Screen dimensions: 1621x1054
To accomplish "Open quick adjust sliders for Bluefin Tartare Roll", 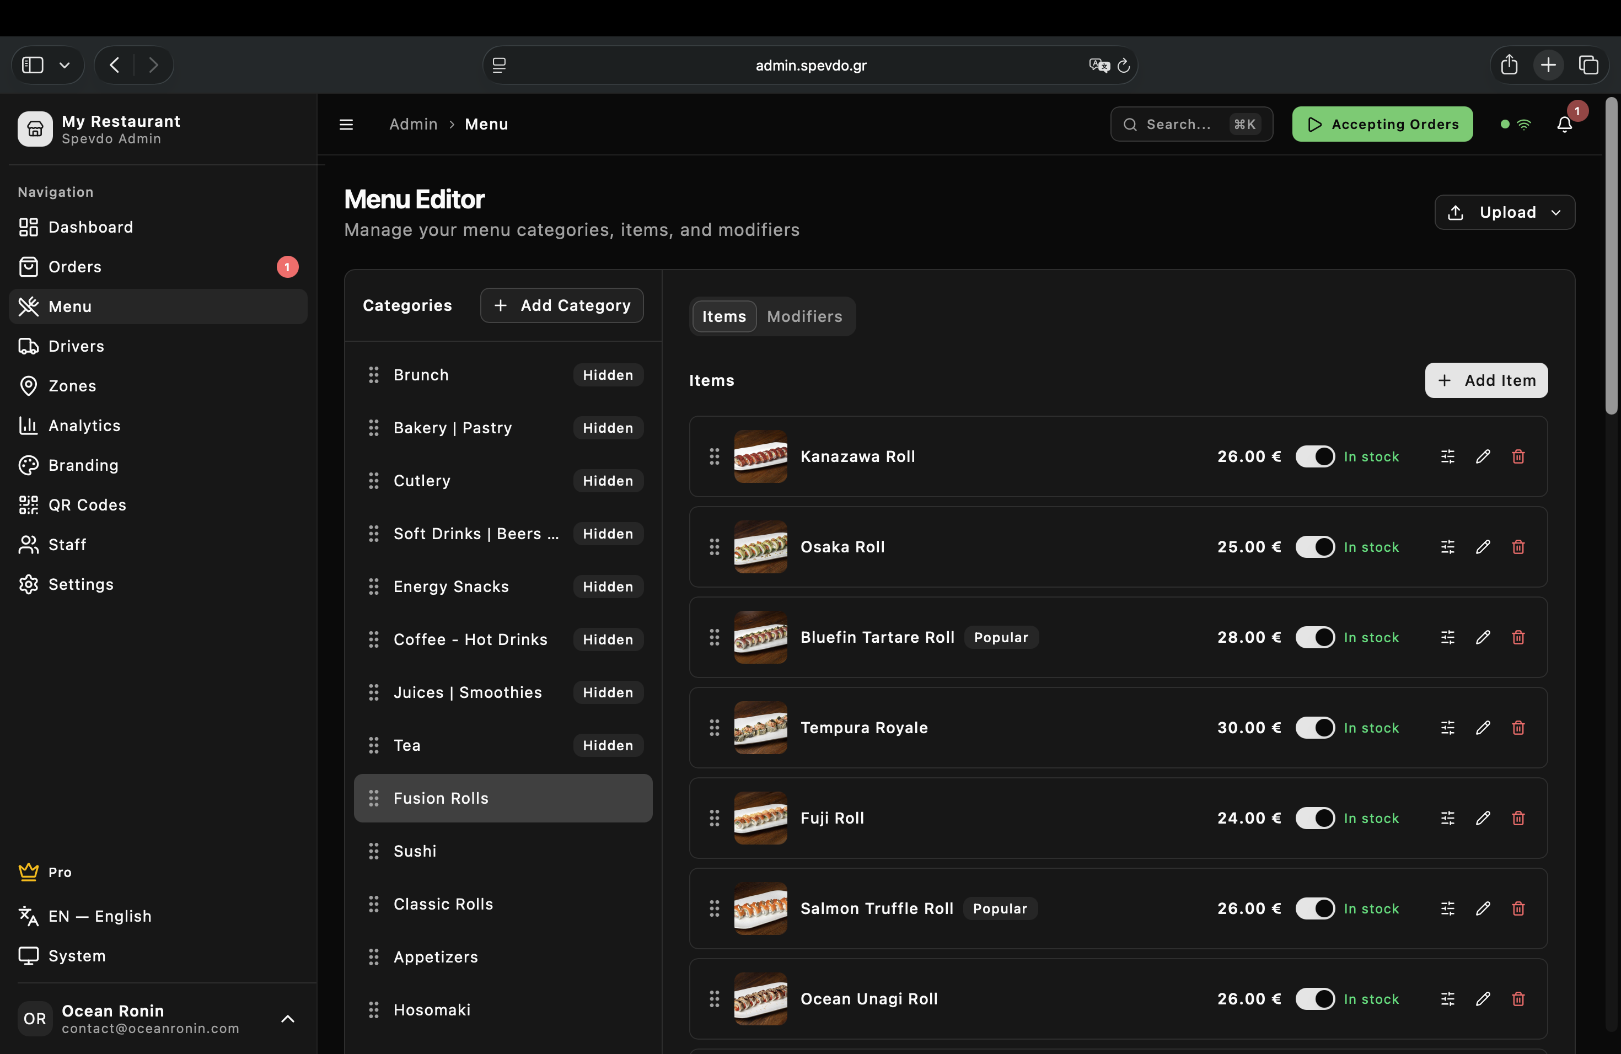I will click(1448, 637).
